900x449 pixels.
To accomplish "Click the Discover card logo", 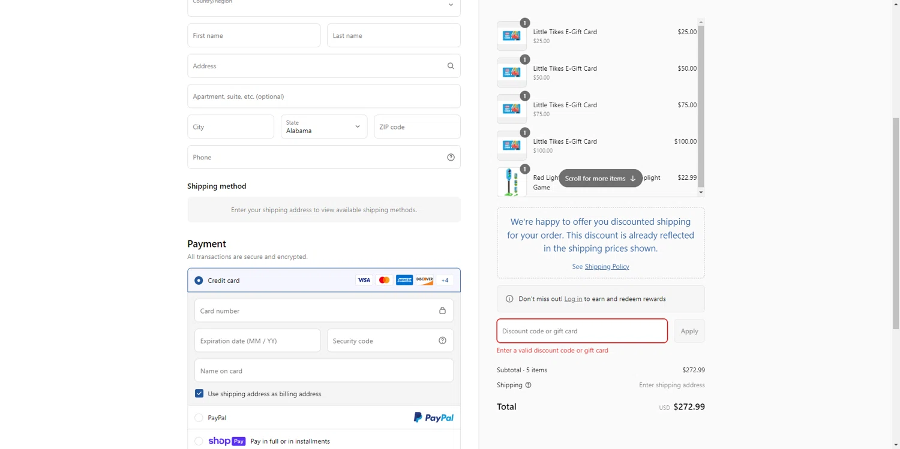I will 425,280.
